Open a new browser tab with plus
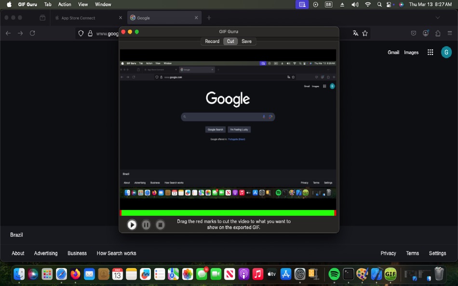Image resolution: width=458 pixels, height=286 pixels. 209,18
